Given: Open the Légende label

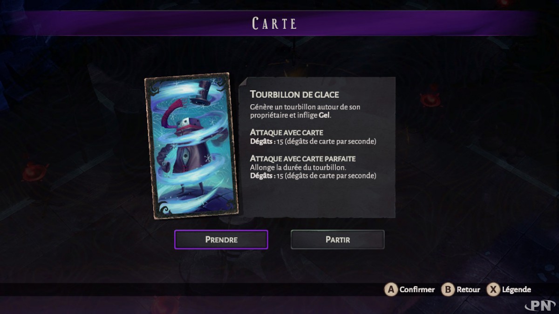Looking at the screenshot, I should tap(516, 289).
